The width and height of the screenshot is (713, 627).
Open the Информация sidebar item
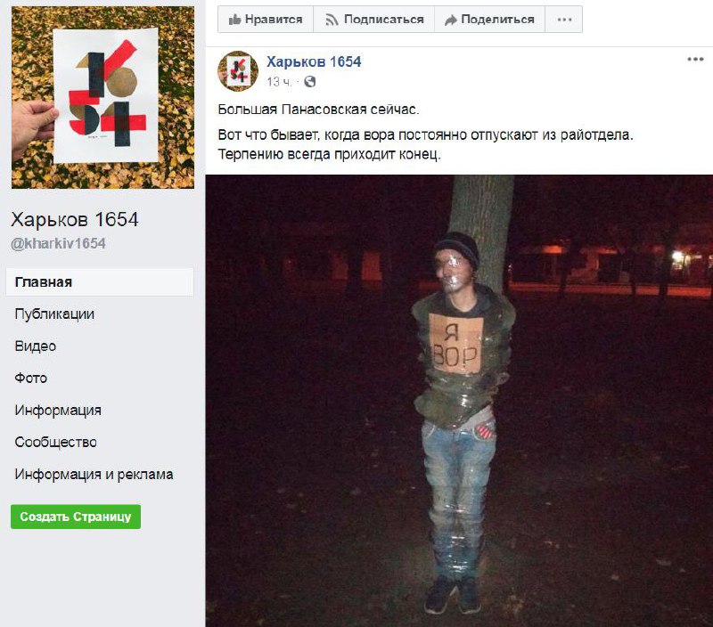58,411
